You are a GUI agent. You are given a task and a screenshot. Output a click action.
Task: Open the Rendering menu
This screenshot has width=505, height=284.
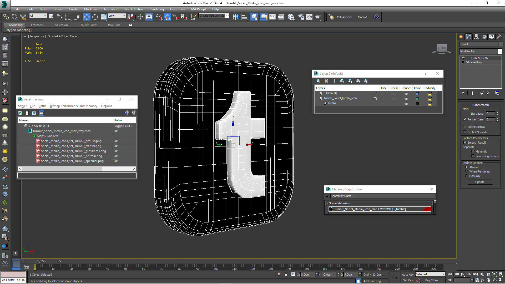[x=156, y=9]
